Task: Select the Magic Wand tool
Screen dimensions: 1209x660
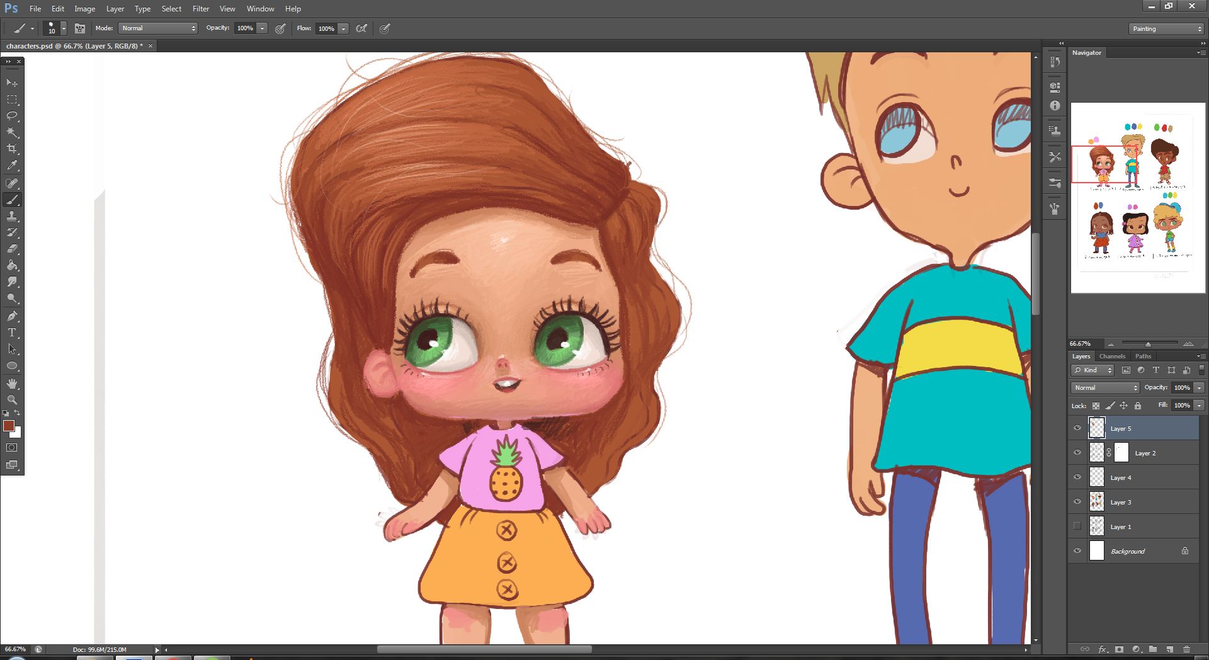Action: (x=12, y=132)
